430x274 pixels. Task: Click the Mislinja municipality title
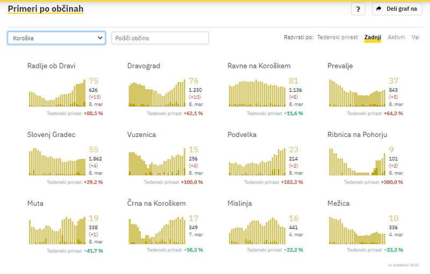pos(240,204)
